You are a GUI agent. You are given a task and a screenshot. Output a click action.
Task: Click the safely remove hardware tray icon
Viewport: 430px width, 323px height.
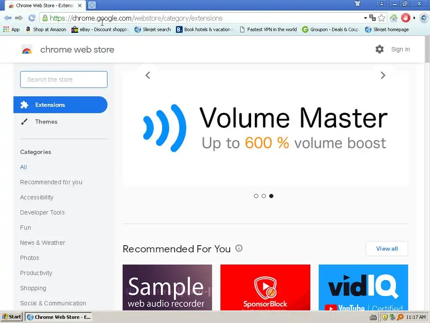(393, 317)
